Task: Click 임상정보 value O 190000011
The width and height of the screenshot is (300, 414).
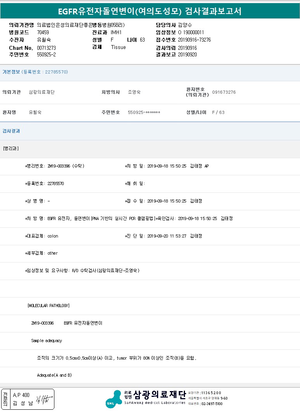Action: pyautogui.click(x=191, y=33)
